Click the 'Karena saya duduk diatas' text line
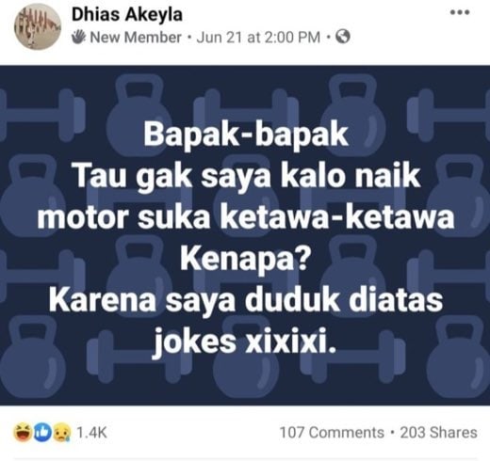The width and height of the screenshot is (490, 461). (x=246, y=300)
